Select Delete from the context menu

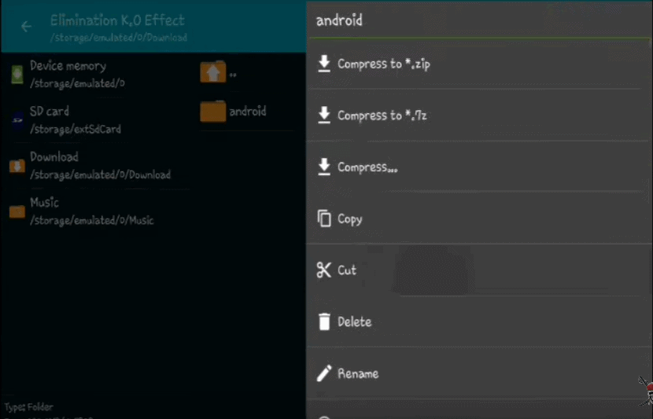pos(479,322)
